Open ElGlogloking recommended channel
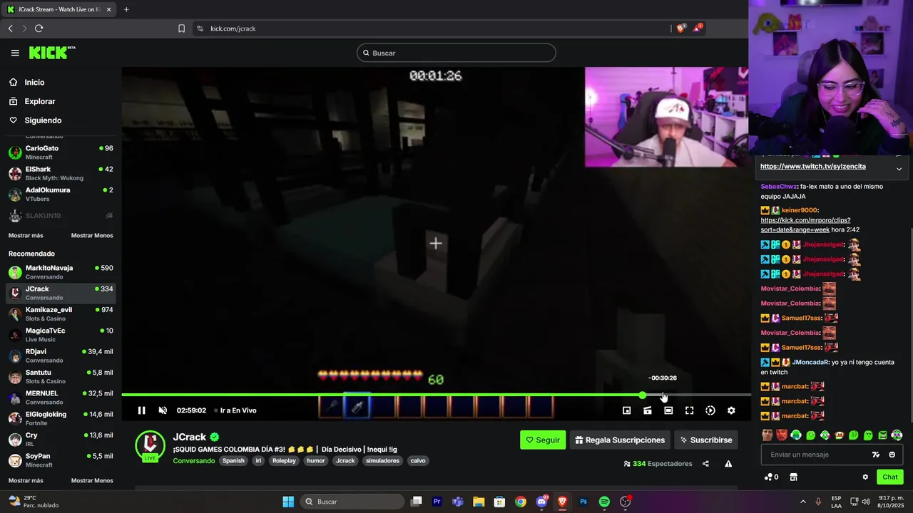The width and height of the screenshot is (913, 513). (x=61, y=418)
